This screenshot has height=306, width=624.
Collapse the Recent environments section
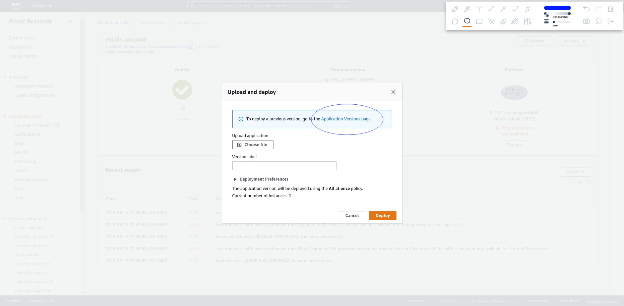[5, 218]
